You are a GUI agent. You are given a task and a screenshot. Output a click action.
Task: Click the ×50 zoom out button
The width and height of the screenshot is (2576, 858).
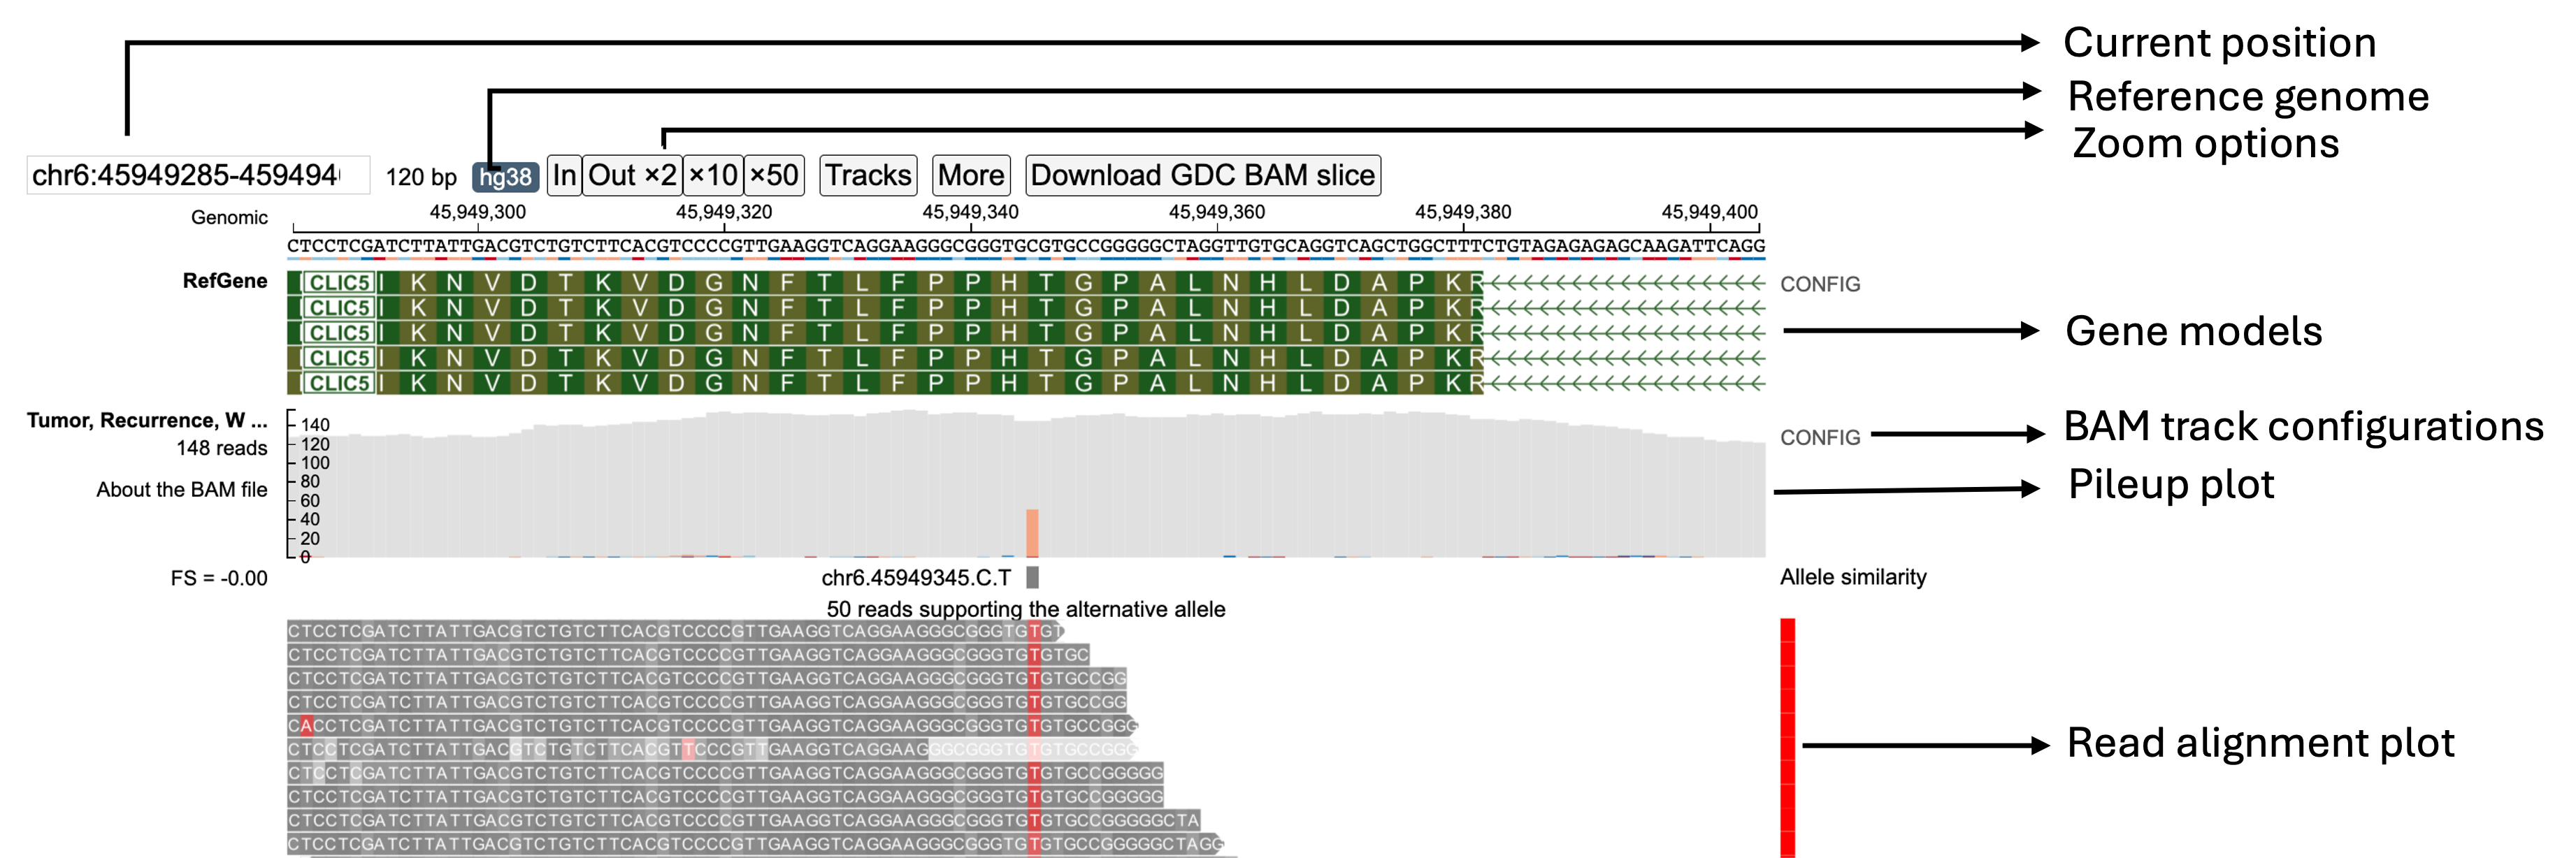[x=774, y=176]
